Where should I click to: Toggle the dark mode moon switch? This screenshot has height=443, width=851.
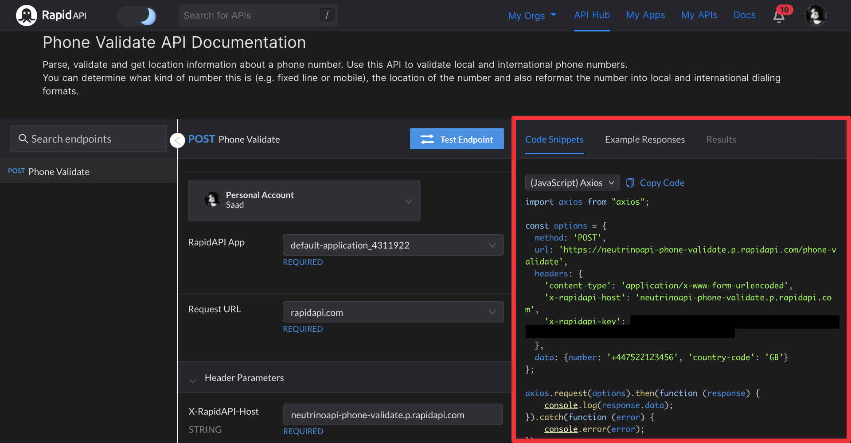click(137, 16)
